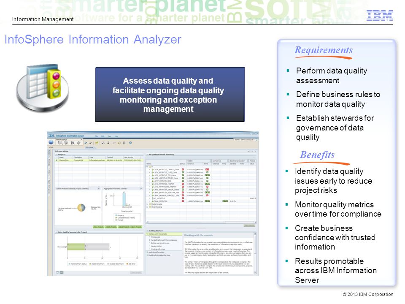The width and height of the screenshot is (405, 304).
Task: Click Job Error legend swatch
Action: pos(127,264)
